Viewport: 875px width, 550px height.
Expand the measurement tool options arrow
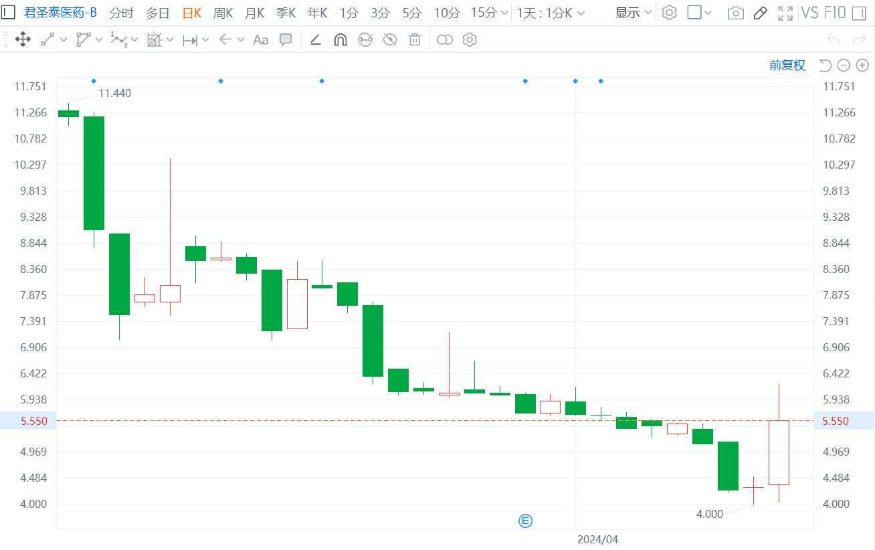point(205,40)
